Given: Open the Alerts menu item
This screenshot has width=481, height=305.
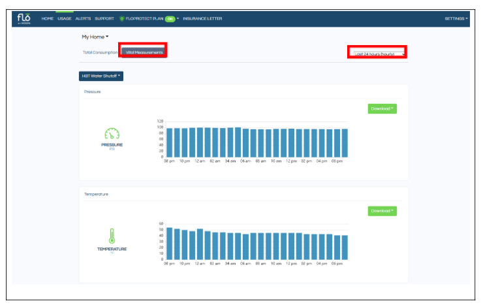Looking at the screenshot, I should (x=83, y=19).
